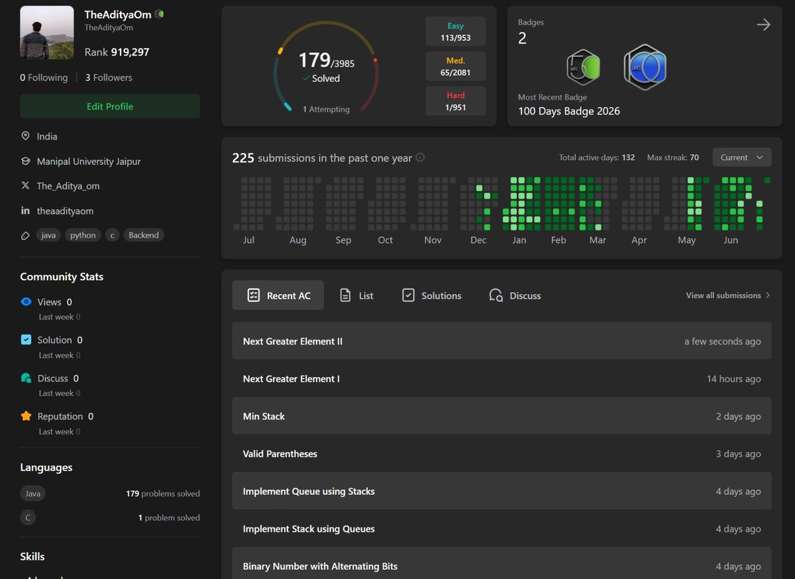Image resolution: width=795 pixels, height=579 pixels.
Task: Click the Solved green checkmark in the progress circle
Action: 305,78
